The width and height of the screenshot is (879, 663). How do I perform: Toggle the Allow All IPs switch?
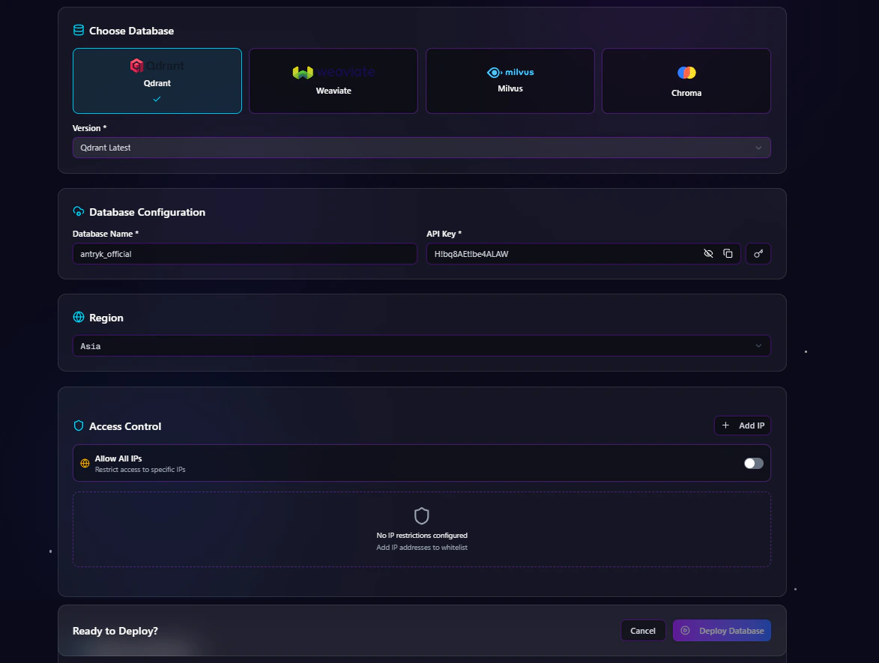click(753, 463)
